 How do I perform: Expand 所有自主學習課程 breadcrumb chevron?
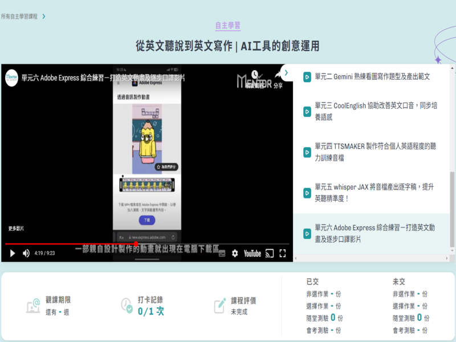[x=44, y=17]
